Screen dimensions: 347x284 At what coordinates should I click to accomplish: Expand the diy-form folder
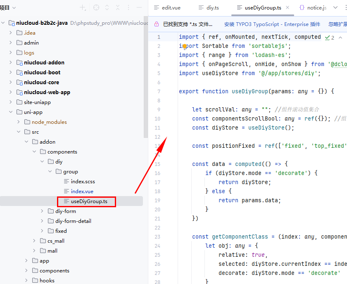[x=42, y=211]
